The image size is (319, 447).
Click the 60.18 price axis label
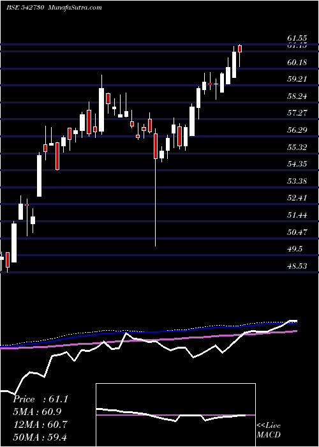pyautogui.click(x=297, y=62)
